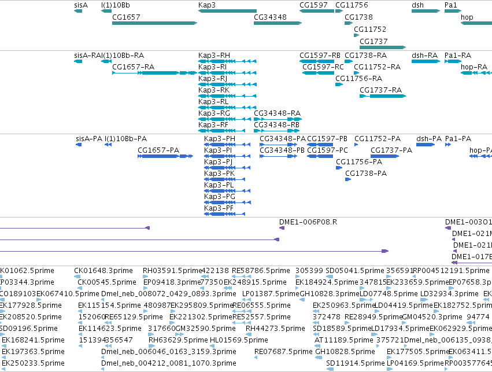Image resolution: width=492 pixels, height=372 pixels.
Task: Open the RE58786.5prime EST label
Action: coord(261,271)
